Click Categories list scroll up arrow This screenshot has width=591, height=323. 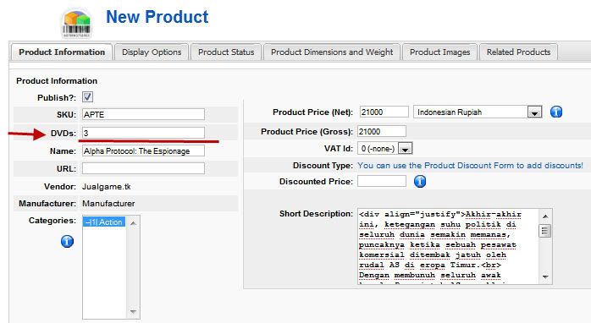tap(133, 223)
